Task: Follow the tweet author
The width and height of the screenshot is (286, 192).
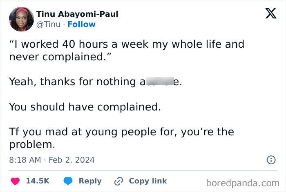Action: tap(81, 24)
